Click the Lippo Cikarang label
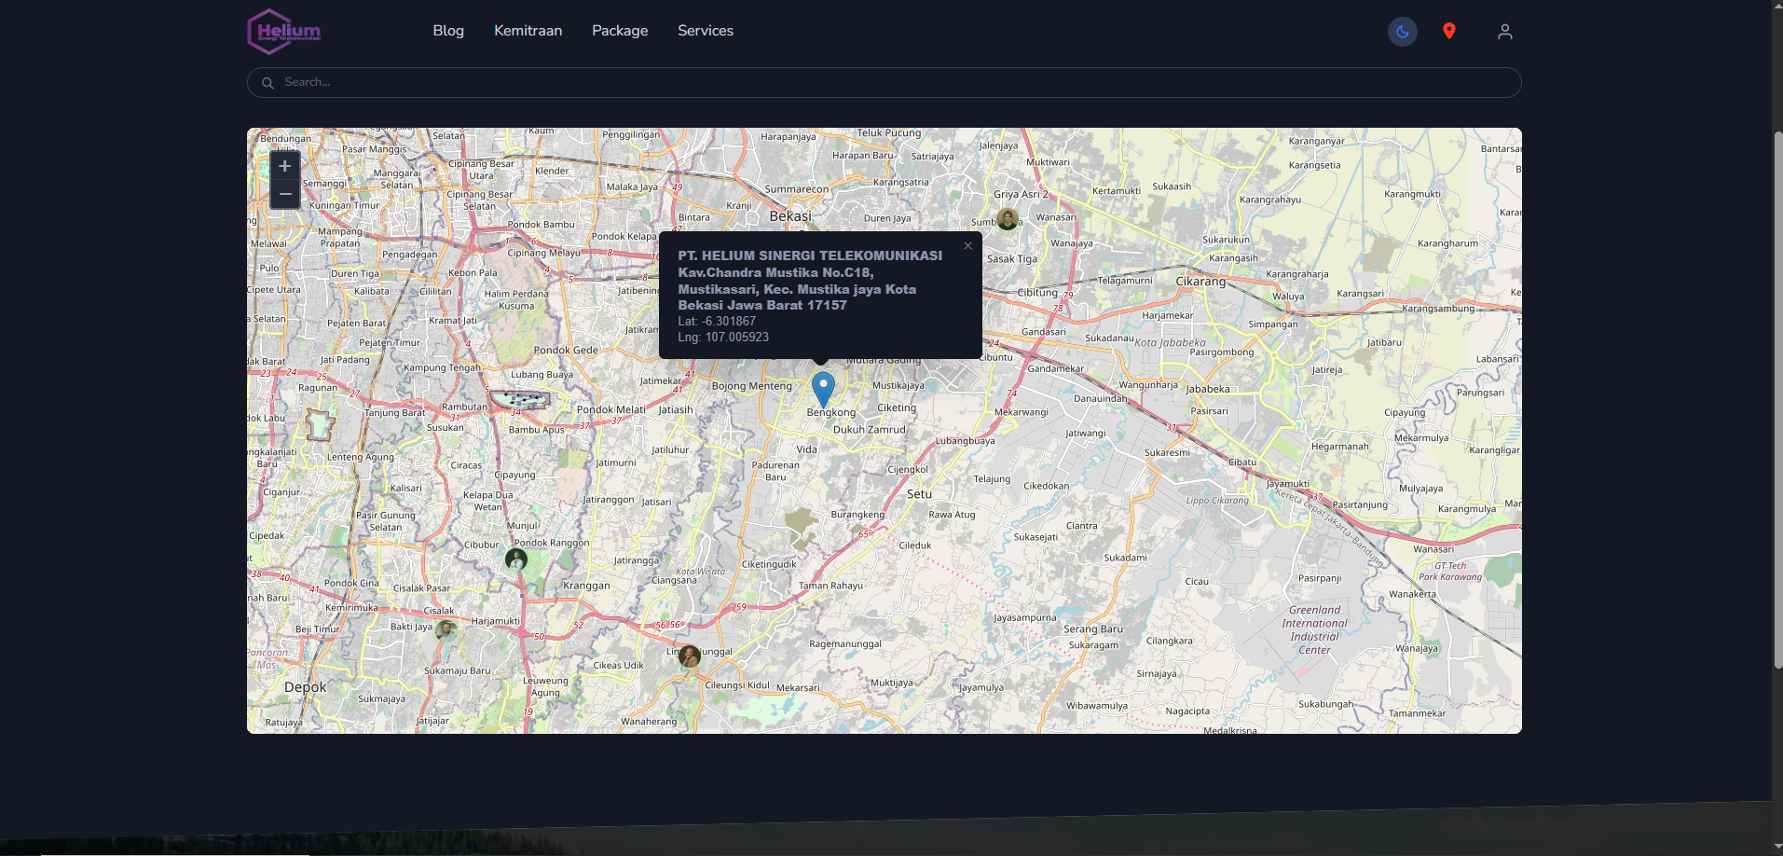The image size is (1783, 856). [x=1217, y=501]
